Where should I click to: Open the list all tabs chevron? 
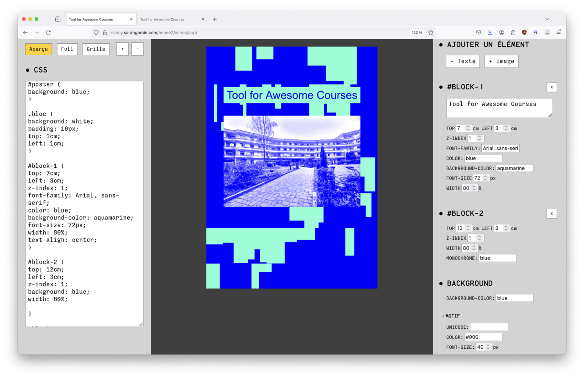(547, 19)
